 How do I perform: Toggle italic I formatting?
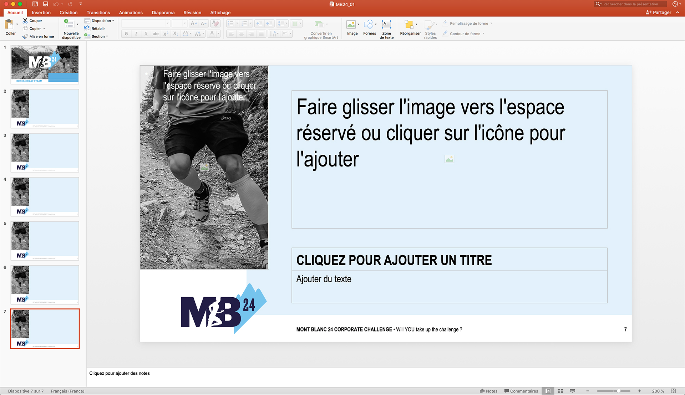(136, 34)
